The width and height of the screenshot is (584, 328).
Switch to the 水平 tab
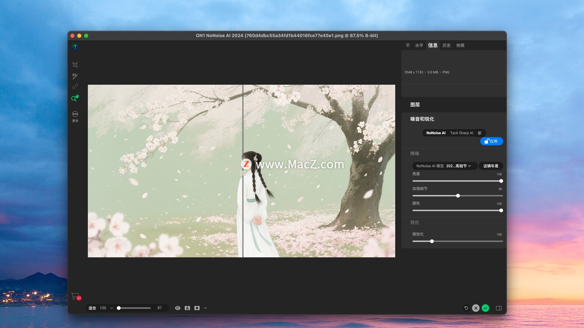(x=419, y=45)
